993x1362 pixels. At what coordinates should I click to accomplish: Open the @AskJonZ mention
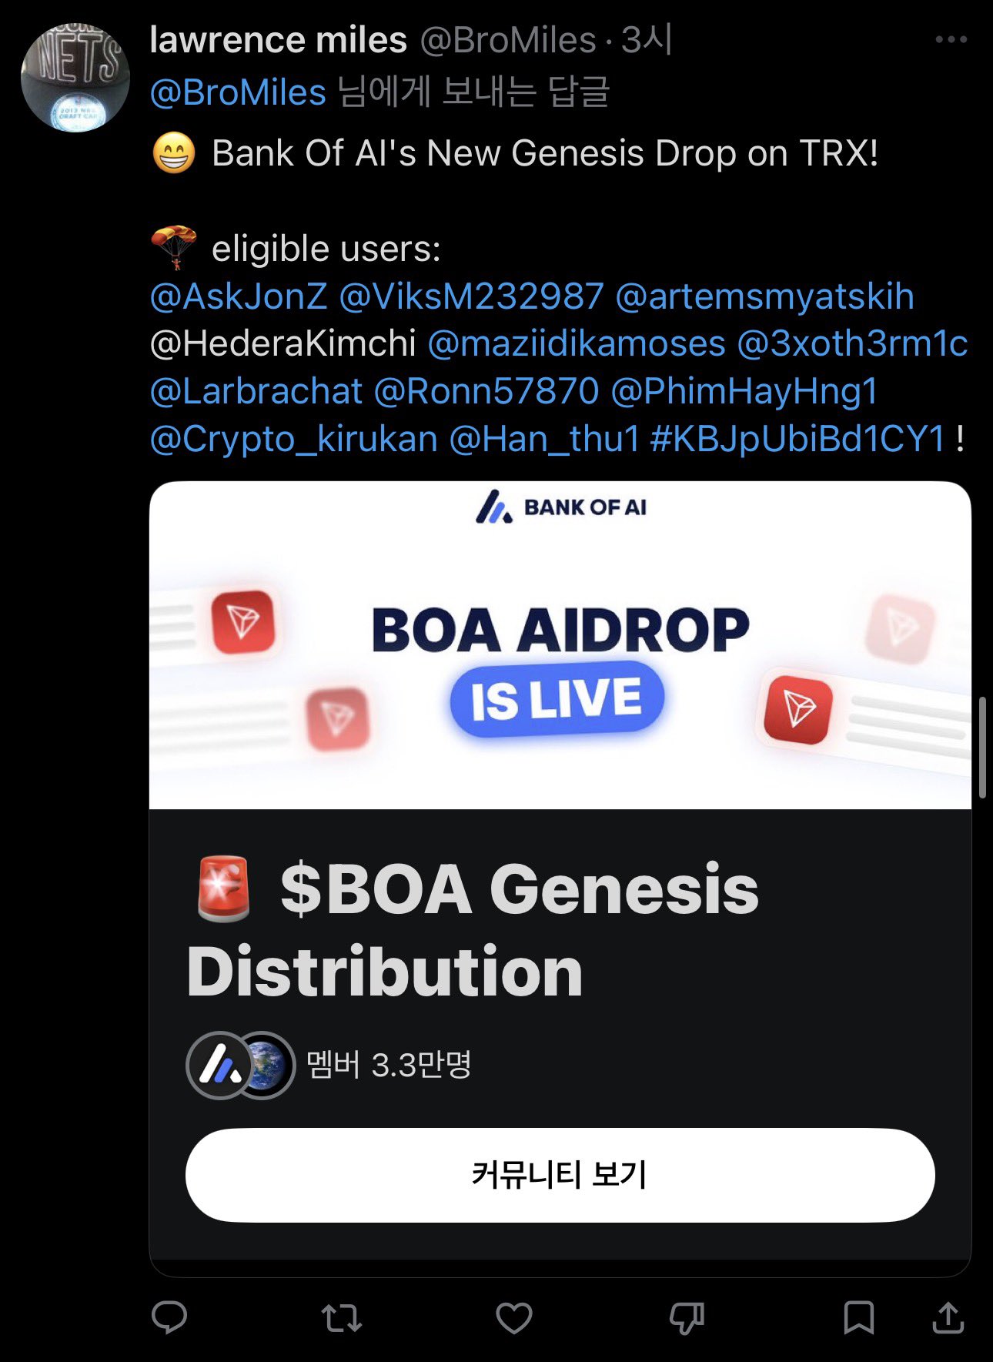[x=239, y=297]
